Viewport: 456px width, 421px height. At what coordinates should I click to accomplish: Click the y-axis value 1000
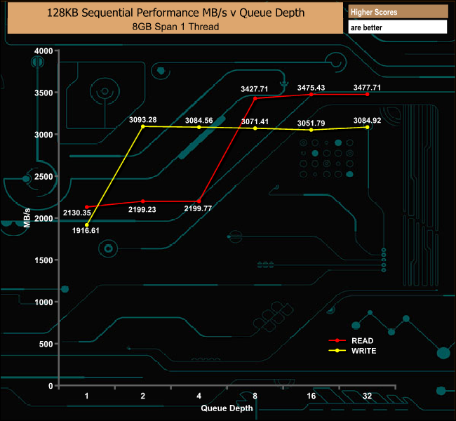(x=43, y=302)
